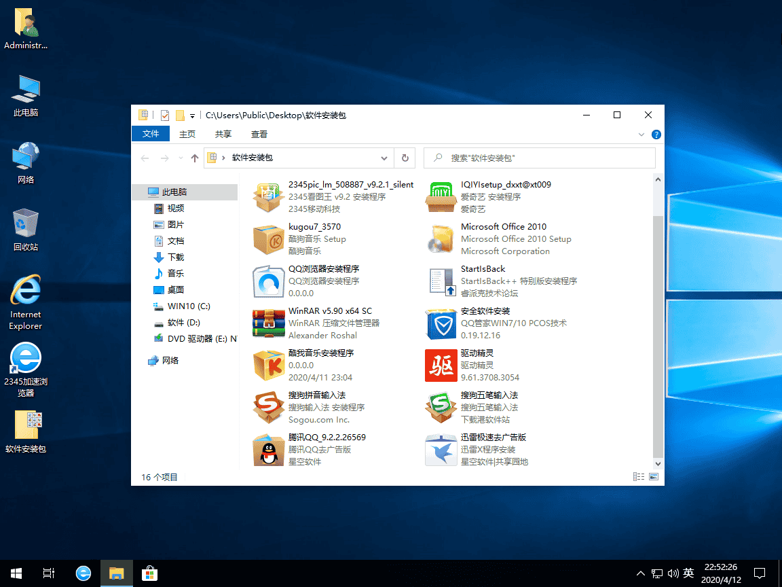Select the 2345pic_lm_508887 installer icon
Screen dimensions: 782x587
(268, 196)
